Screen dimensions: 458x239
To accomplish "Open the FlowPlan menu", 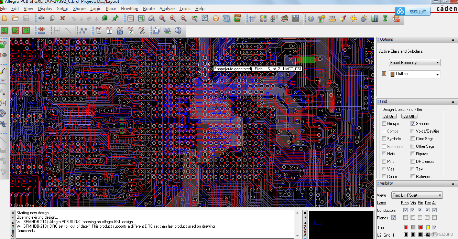I will (129, 9).
